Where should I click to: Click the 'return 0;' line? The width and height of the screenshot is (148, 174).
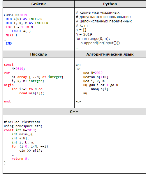20,159
